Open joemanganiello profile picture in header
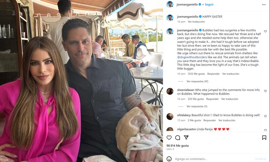This screenshot has width=270, height=162. tap(170, 4)
